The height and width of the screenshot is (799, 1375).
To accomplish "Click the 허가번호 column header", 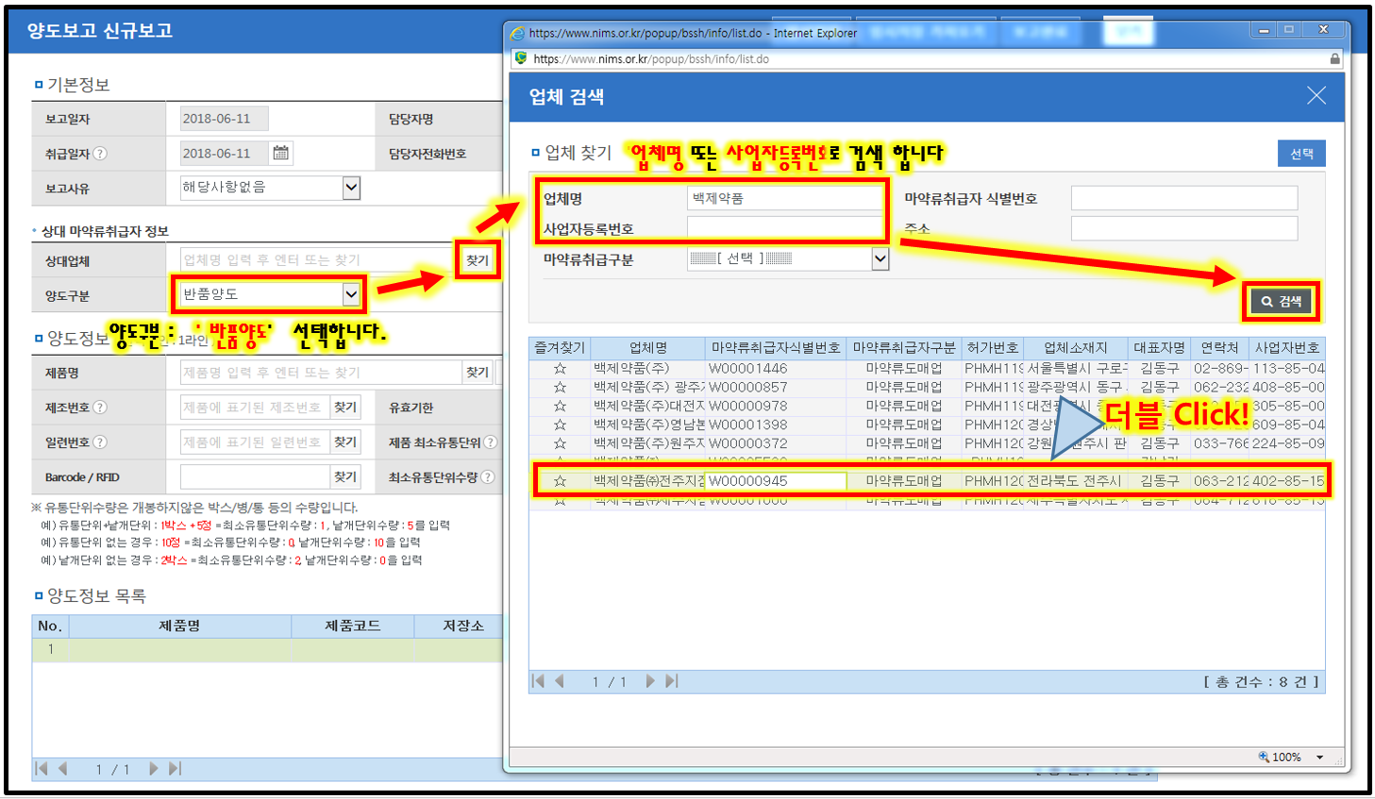I will click(992, 348).
